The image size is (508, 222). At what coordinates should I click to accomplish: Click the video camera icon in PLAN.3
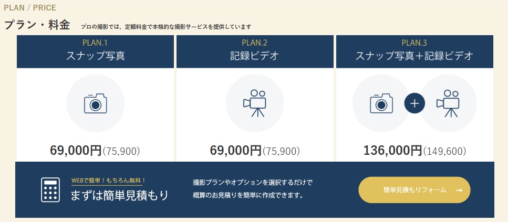pyautogui.click(x=448, y=103)
